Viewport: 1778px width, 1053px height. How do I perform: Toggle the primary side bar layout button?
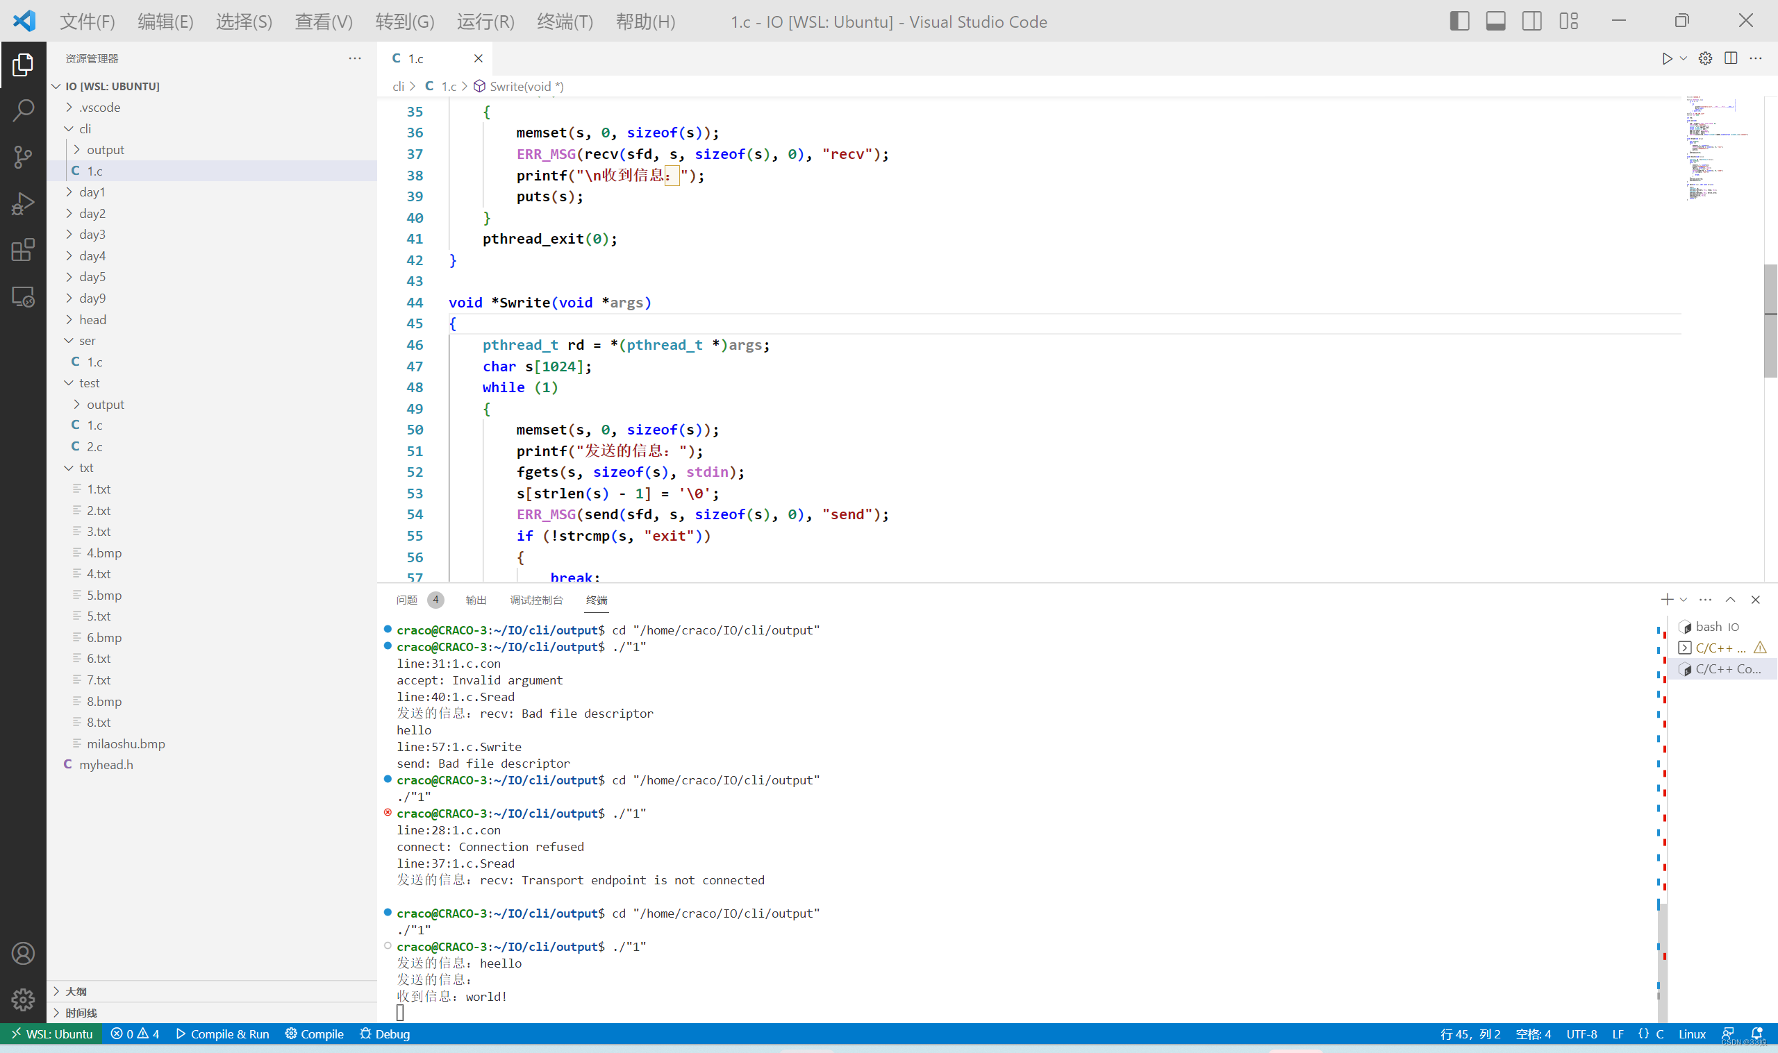(x=1459, y=22)
